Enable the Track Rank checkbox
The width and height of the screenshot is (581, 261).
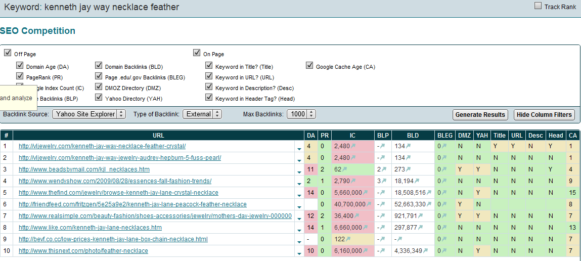click(x=538, y=6)
